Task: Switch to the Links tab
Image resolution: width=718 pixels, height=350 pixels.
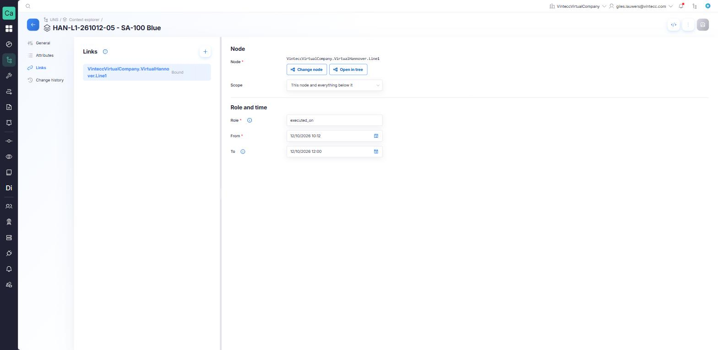Action: point(41,68)
